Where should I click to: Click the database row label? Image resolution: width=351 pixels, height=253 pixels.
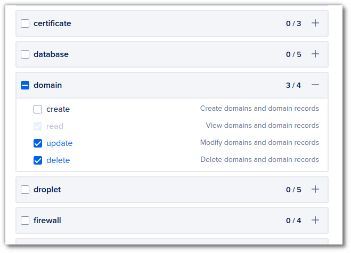coord(51,54)
